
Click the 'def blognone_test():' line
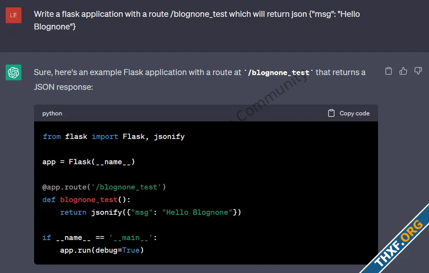point(86,200)
